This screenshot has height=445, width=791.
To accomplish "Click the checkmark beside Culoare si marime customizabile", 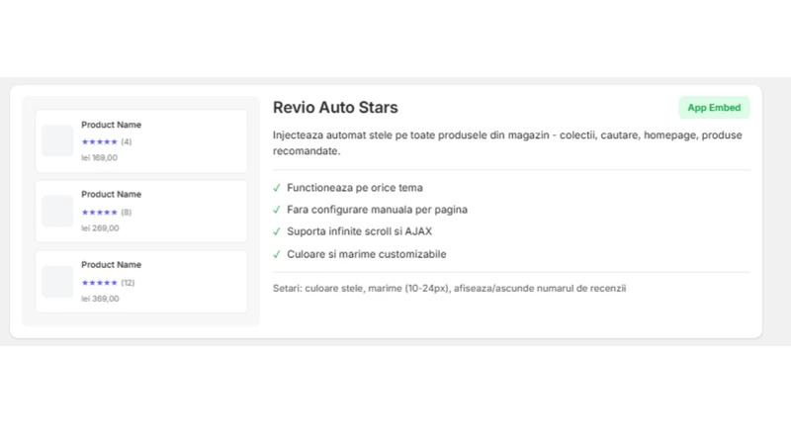I will (277, 254).
